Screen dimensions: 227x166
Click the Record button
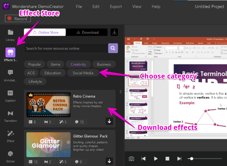18,18
